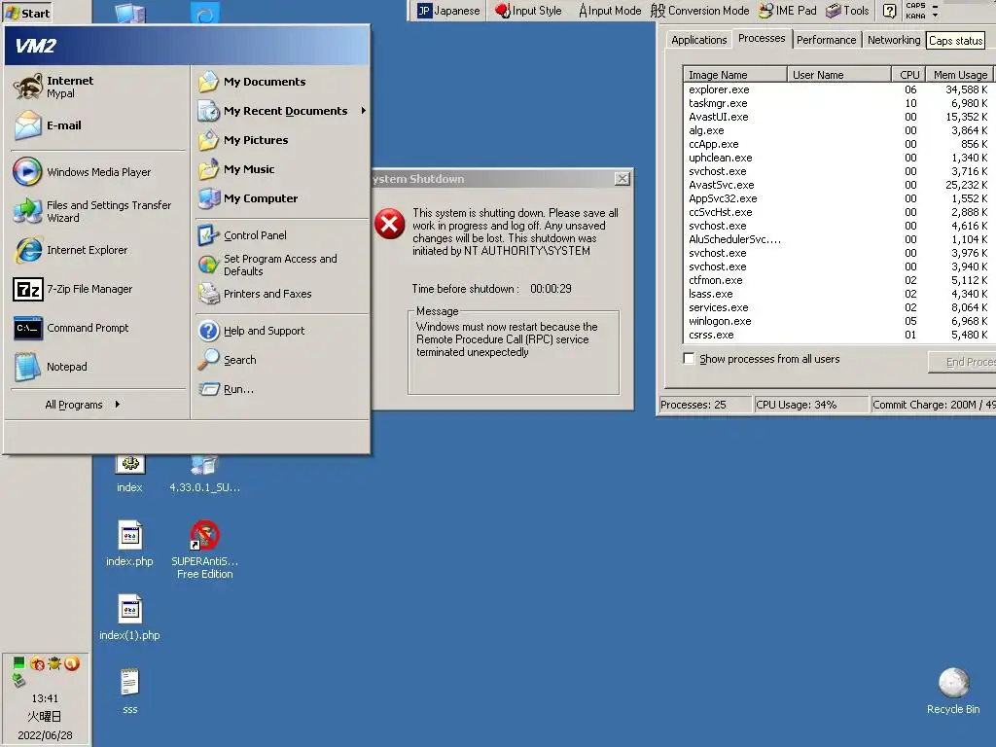Select SUPERAntiSpyware Free Edition shortcut
This screenshot has width=996, height=747.
[x=204, y=551]
